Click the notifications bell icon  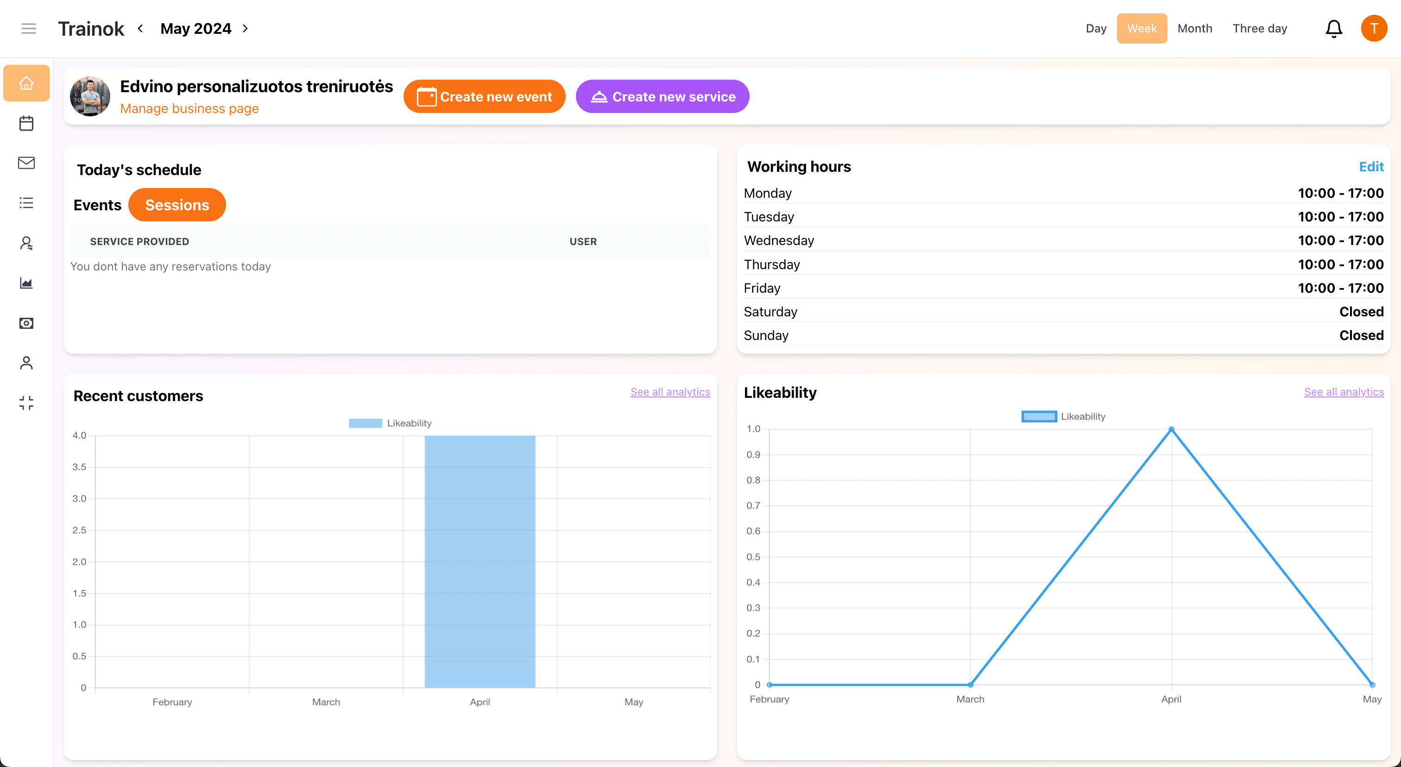tap(1333, 28)
